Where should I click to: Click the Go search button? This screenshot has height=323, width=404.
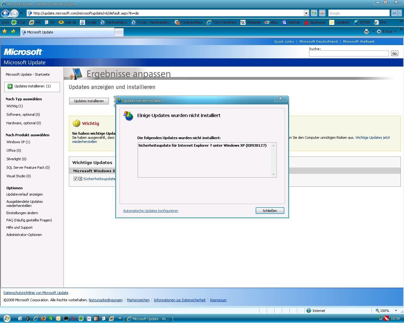(x=395, y=53)
